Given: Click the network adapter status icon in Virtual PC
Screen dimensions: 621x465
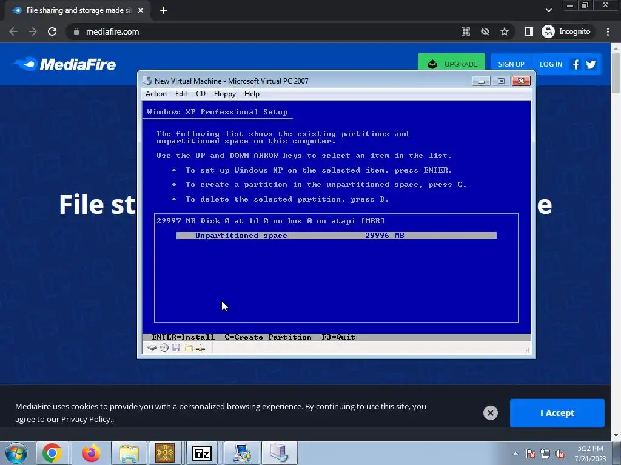Looking at the screenshot, I should [x=200, y=348].
